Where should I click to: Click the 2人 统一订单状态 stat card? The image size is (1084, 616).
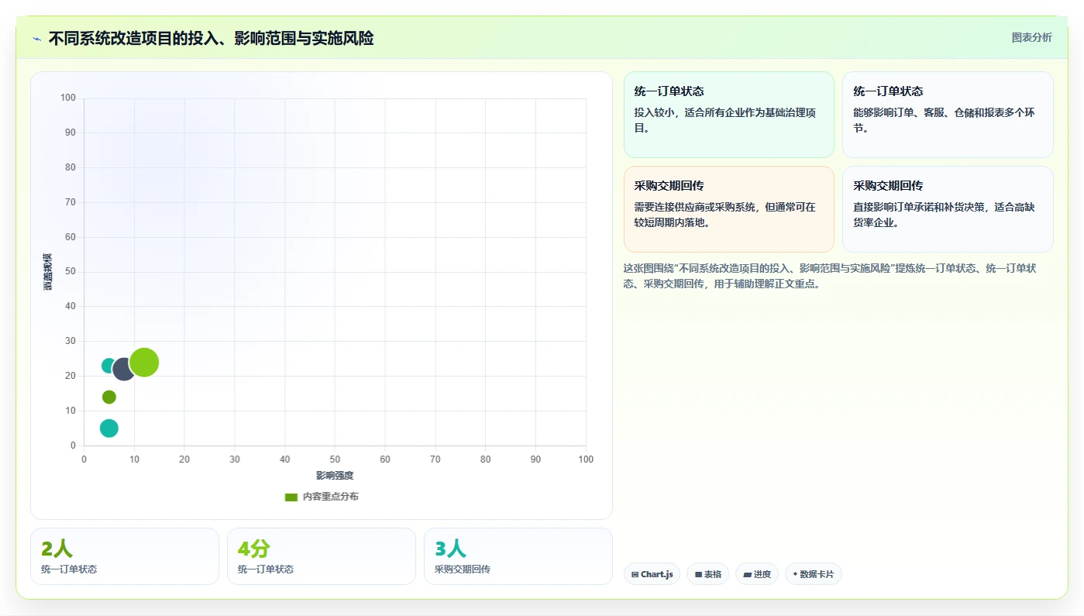[125, 556]
